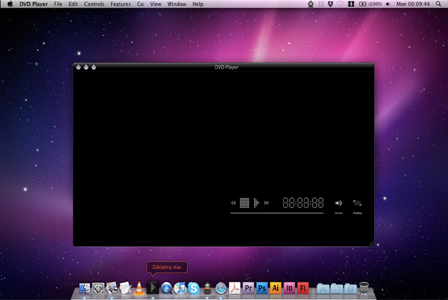Open the Features menu

(x=121, y=4)
